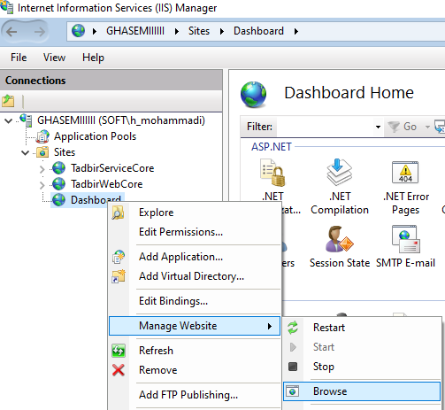Click Sites in the breadcrumb bar
This screenshot has height=410, width=445.
click(x=199, y=31)
